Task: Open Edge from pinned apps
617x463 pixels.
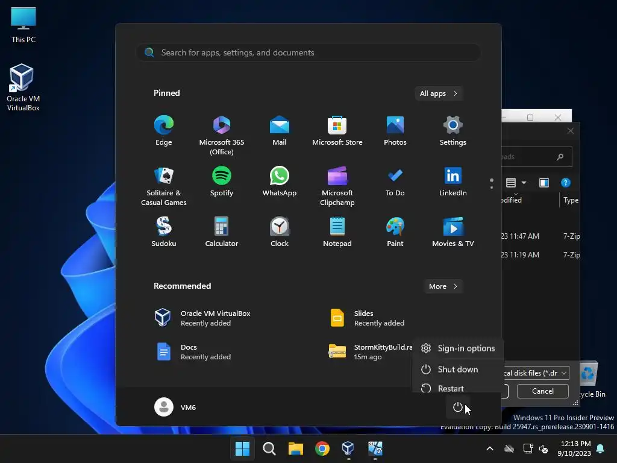Action: point(164,131)
